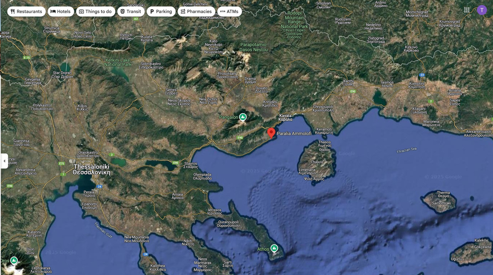Click the Thessaloniki city label
Image resolution: width=493 pixels, height=275 pixels.
91,169
